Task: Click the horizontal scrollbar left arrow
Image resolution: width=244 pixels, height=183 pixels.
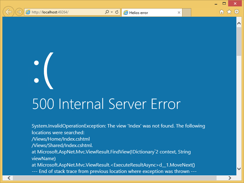Action: 9,178
